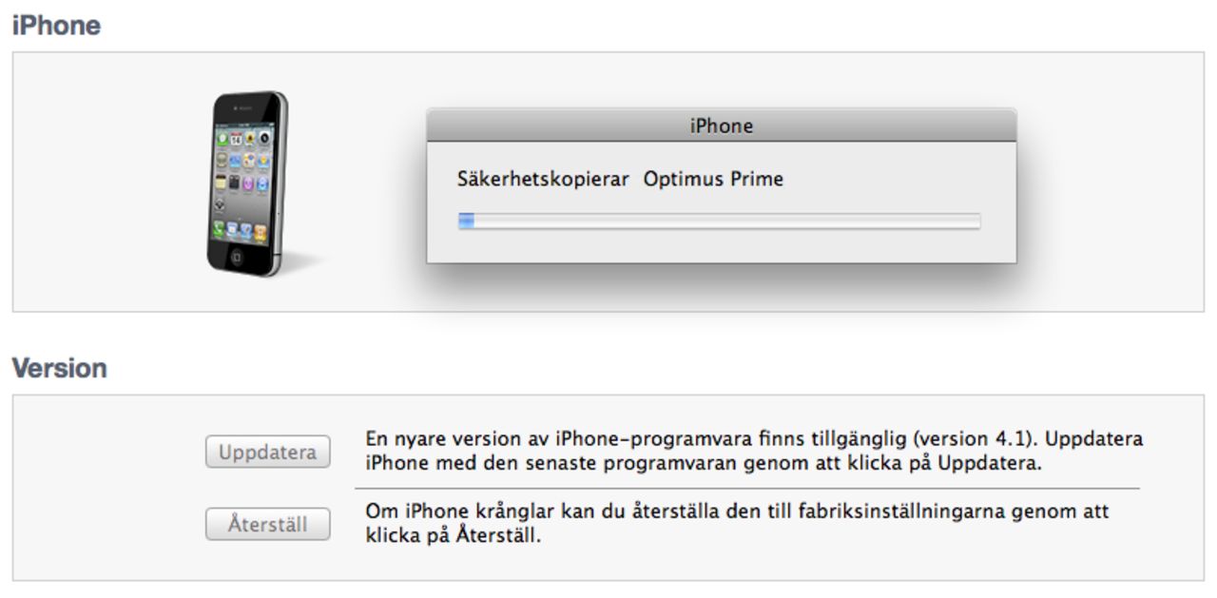Select the iPhone section heading
This screenshot has width=1217, height=598.
pyautogui.click(x=56, y=26)
